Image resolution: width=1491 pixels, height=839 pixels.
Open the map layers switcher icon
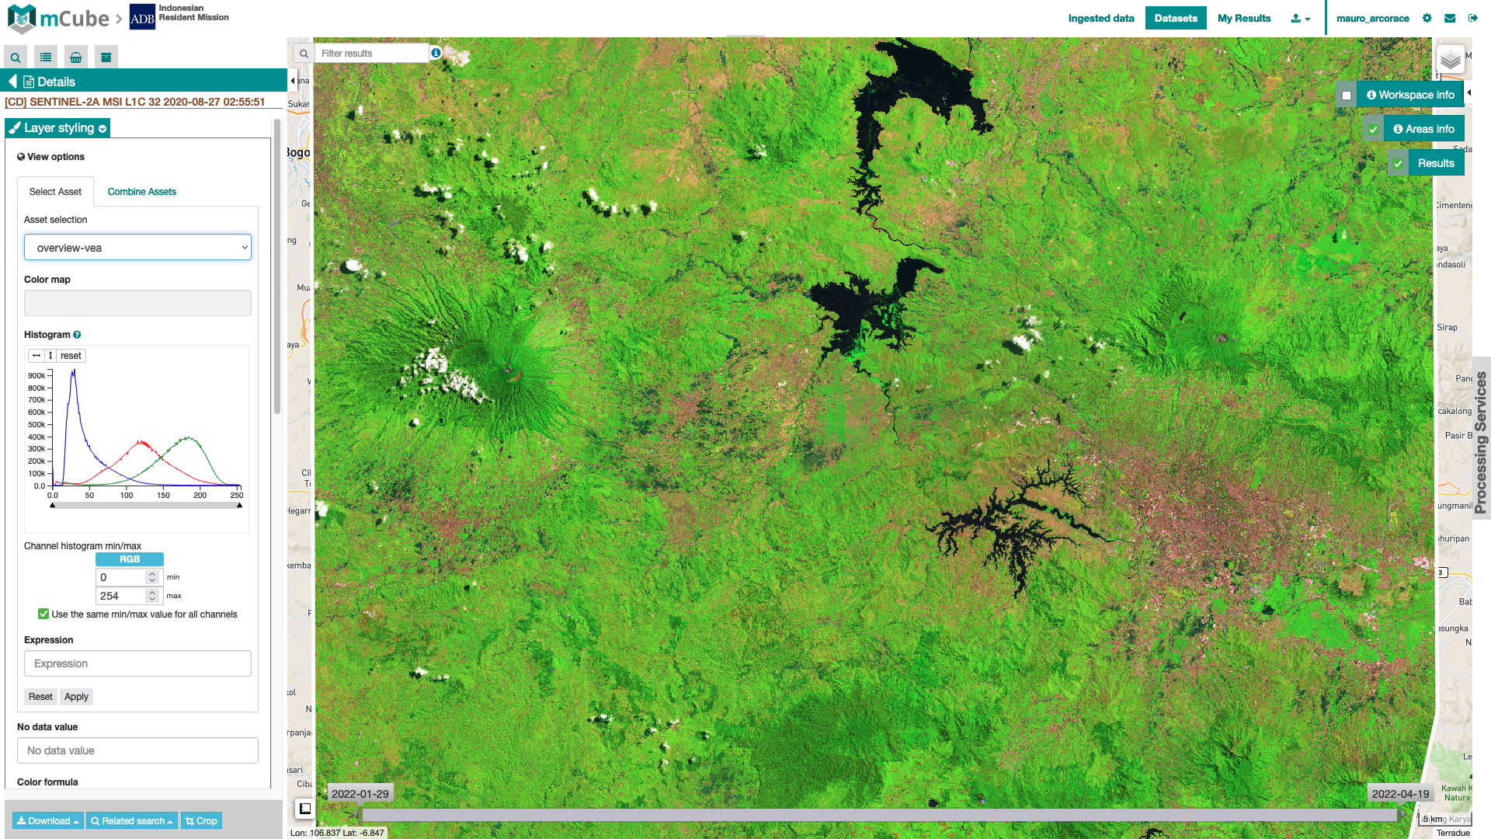click(1450, 60)
